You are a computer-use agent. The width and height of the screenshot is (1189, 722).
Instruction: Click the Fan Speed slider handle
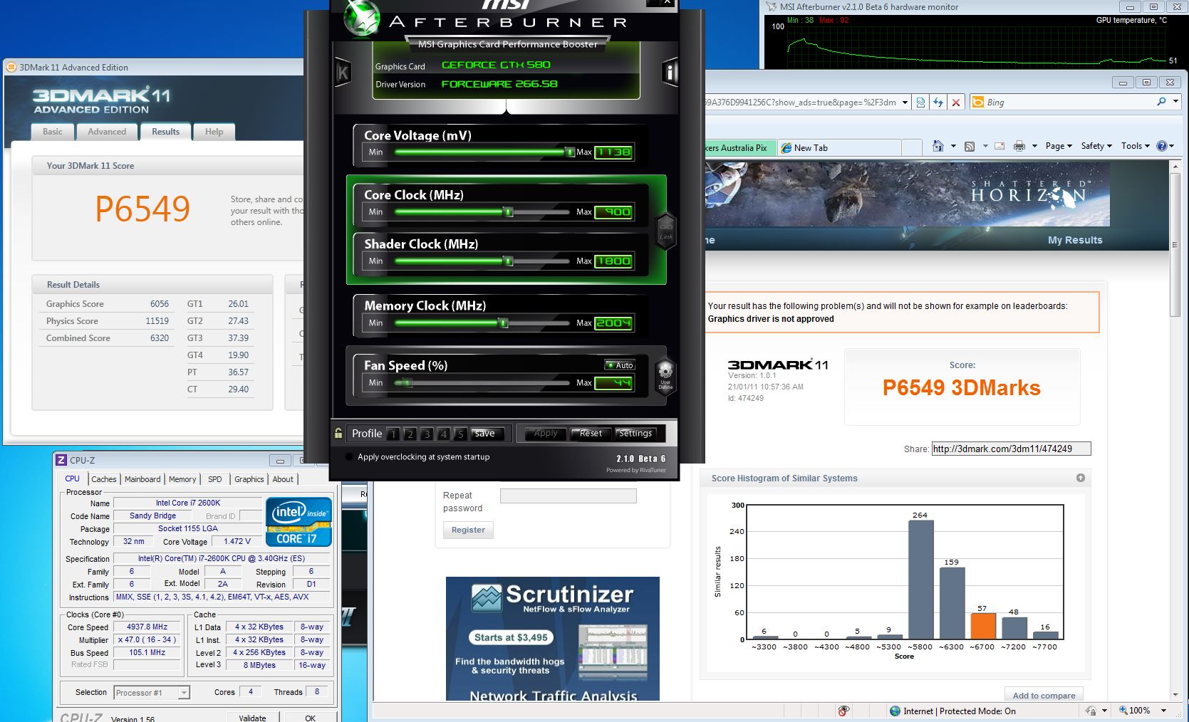coord(408,382)
